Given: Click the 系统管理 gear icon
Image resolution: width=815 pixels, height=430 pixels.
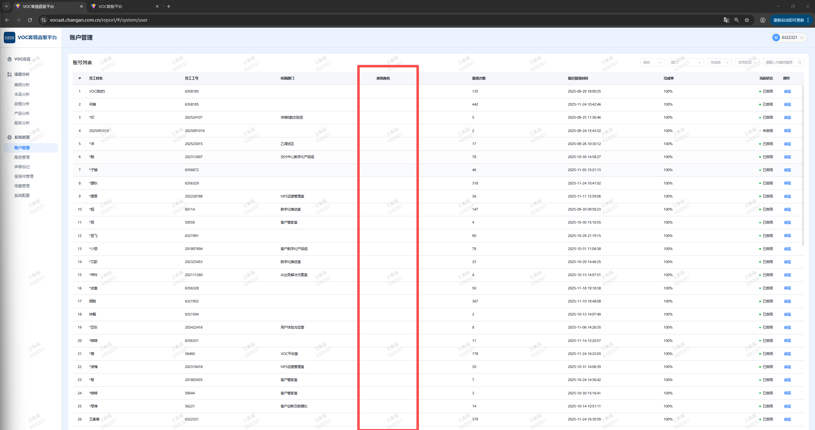Looking at the screenshot, I should coord(10,137).
